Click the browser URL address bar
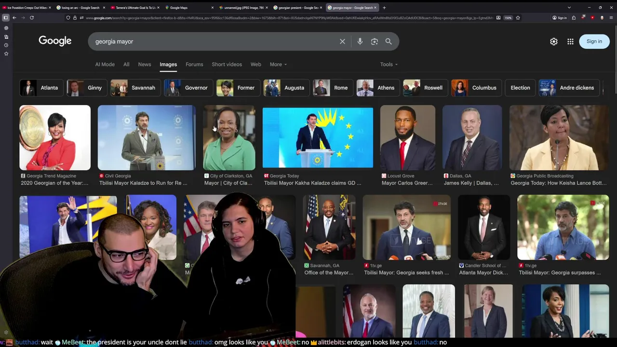 coord(289,18)
